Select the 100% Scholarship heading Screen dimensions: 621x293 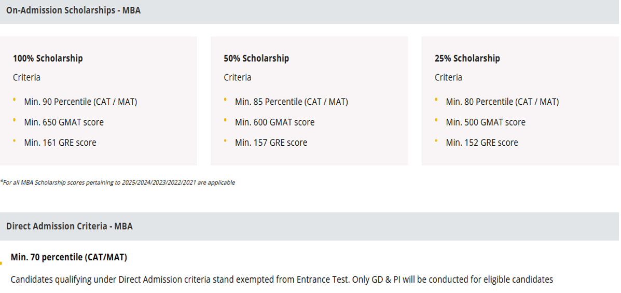pos(48,58)
